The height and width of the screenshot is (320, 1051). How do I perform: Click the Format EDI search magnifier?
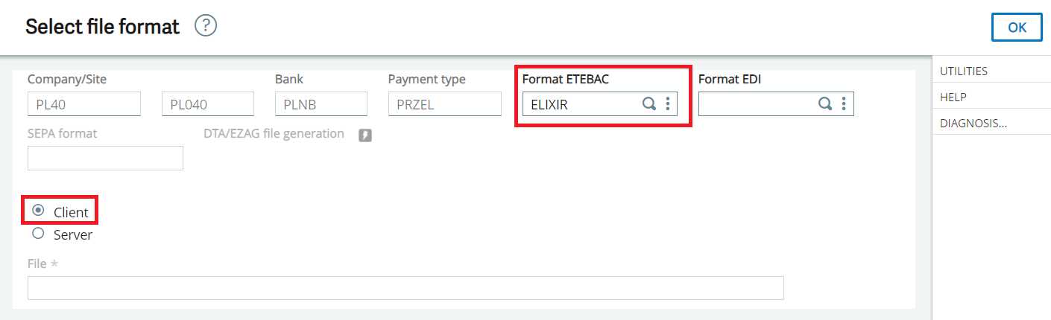pyautogui.click(x=825, y=104)
